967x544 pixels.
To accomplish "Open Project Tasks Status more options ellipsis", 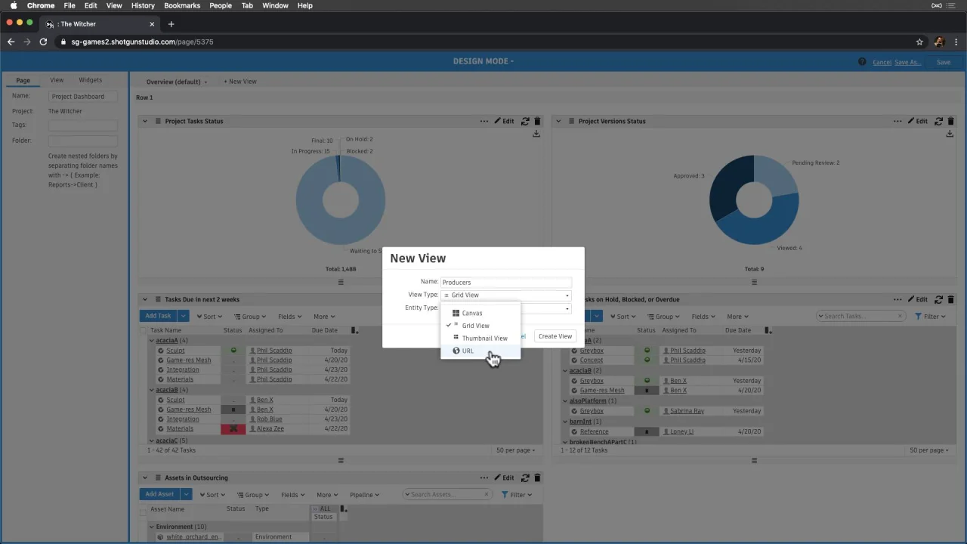I will pos(484,121).
